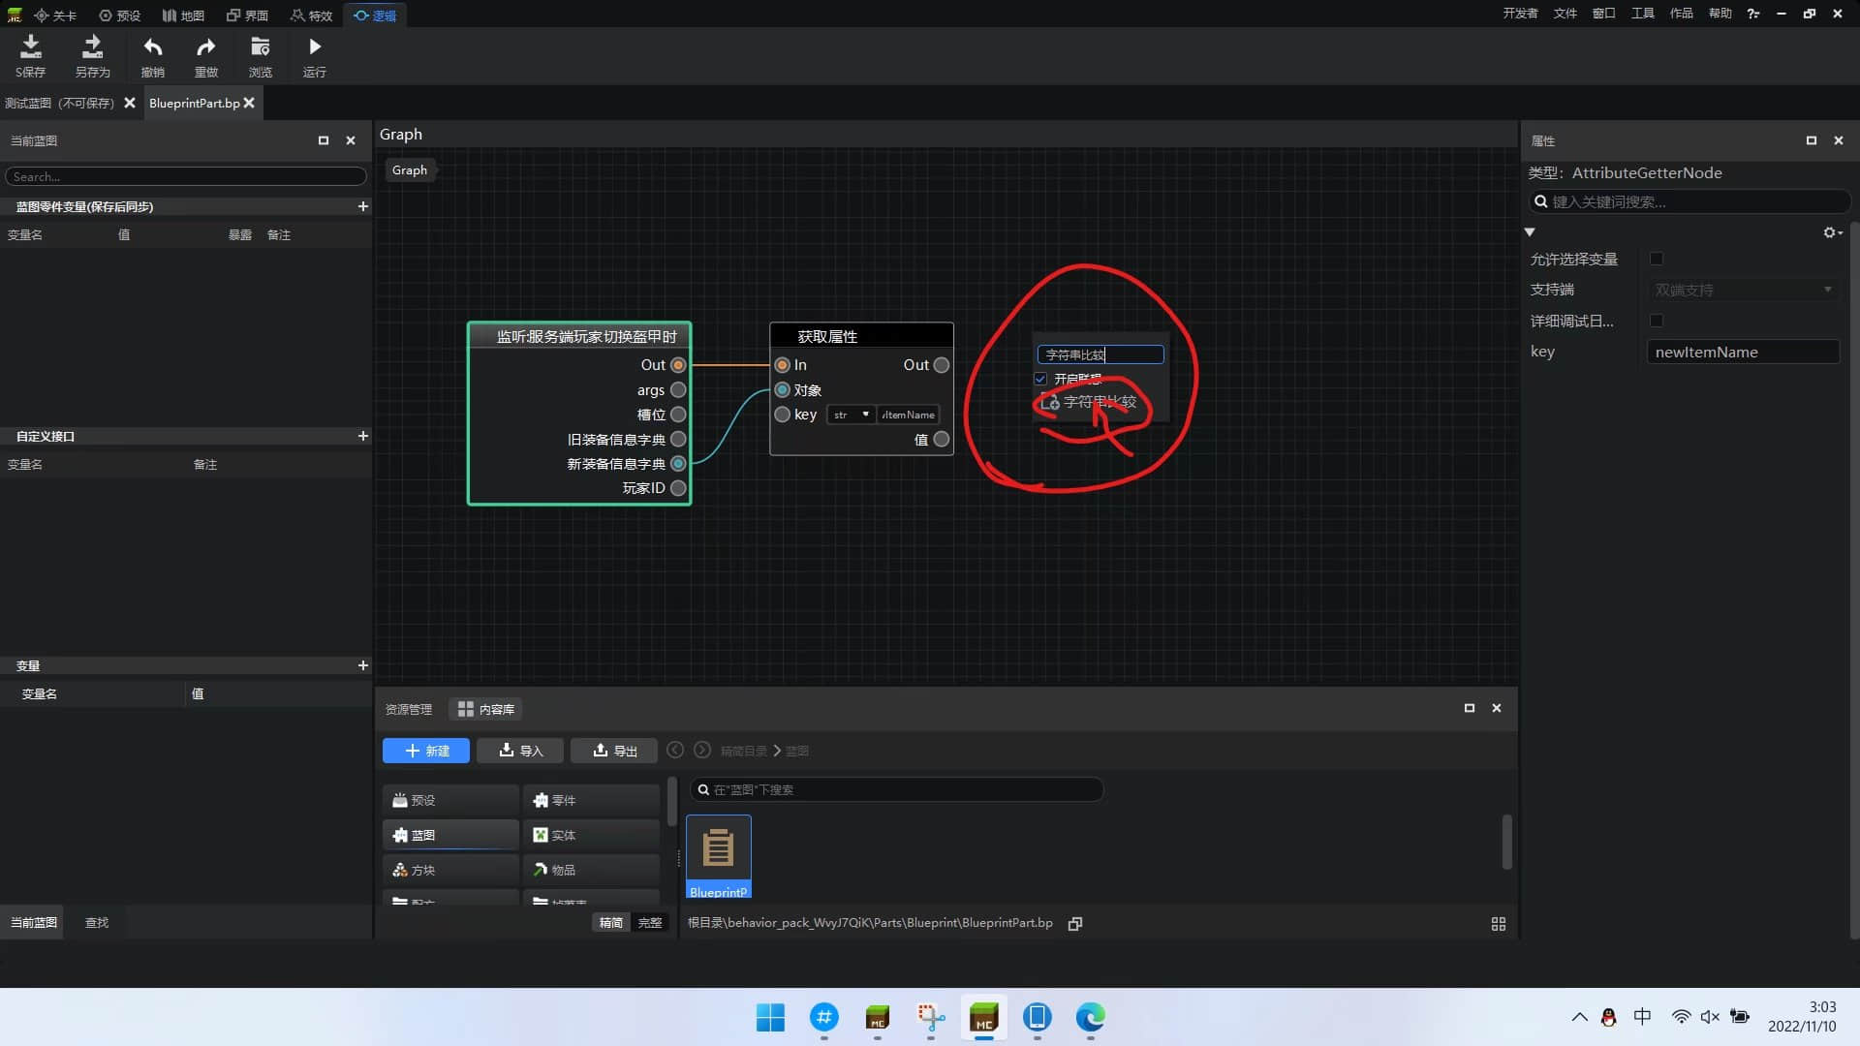The width and height of the screenshot is (1860, 1046).
Task: Click the 新装备信息字典 output pin
Action: [x=678, y=464]
